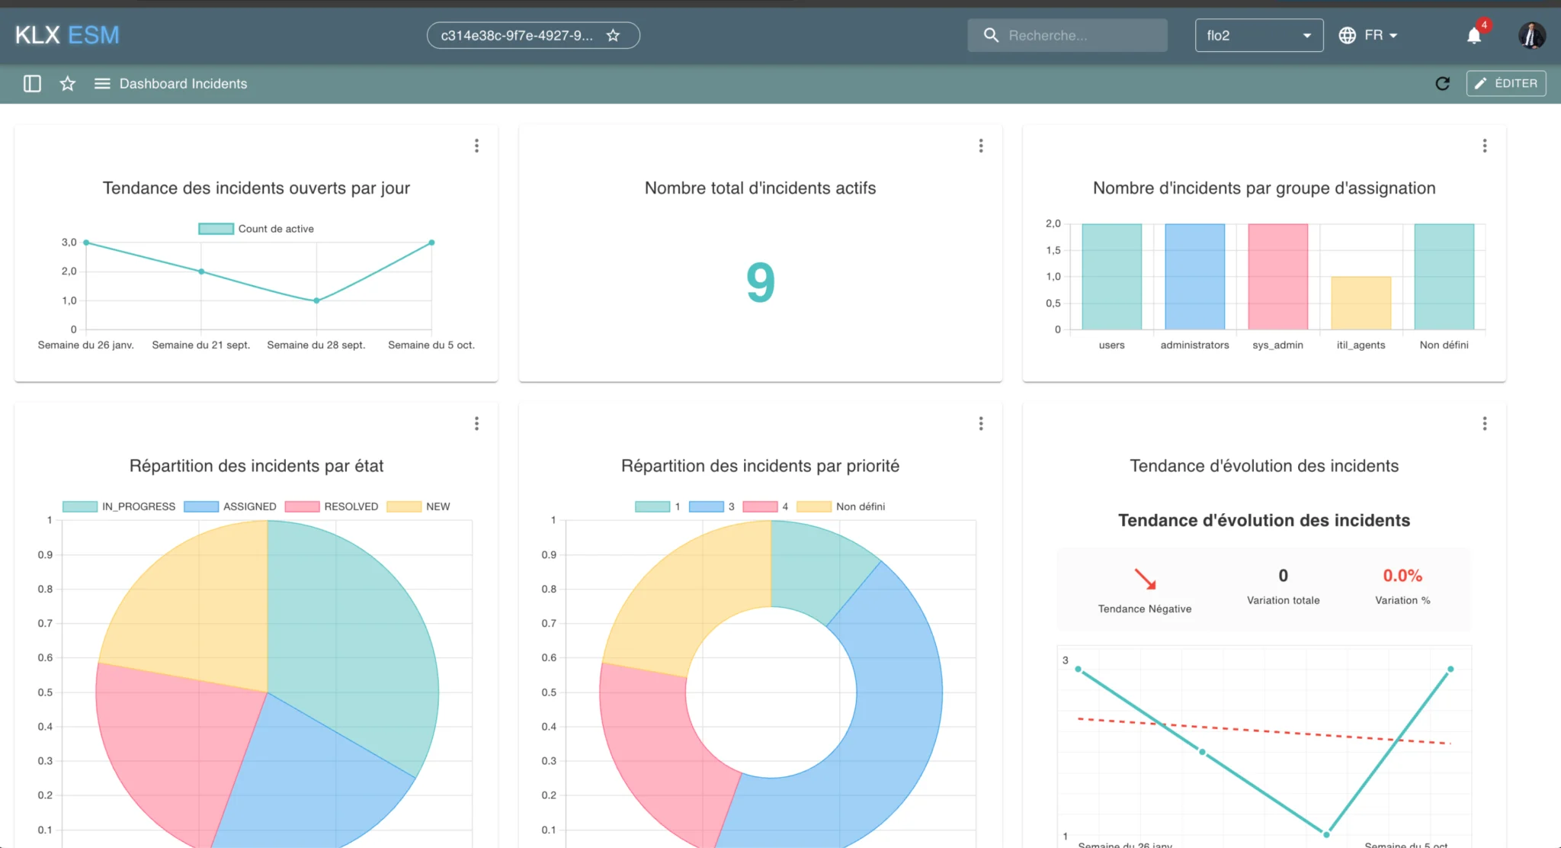Toggle the sidebar panel icon
Viewport: 1561px width, 848px height.
[x=32, y=84]
